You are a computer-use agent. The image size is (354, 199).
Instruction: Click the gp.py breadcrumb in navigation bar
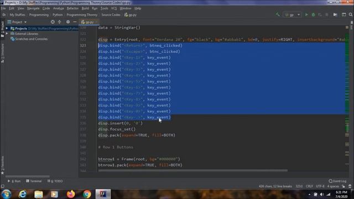coord(131,15)
